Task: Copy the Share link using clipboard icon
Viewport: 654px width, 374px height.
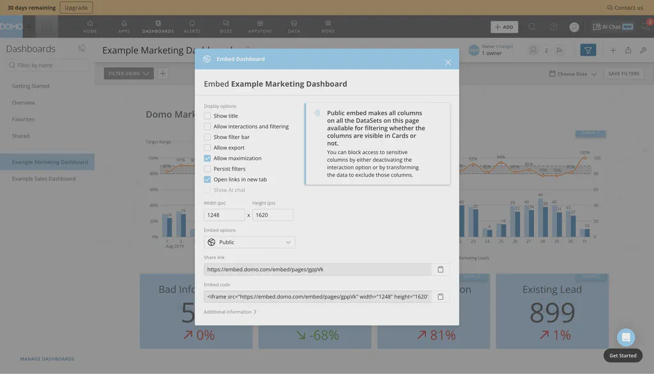Action: [x=439, y=269]
